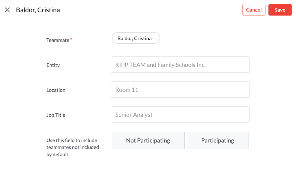
Task: Click the Room 11 placeholder text
Action: tap(127, 90)
